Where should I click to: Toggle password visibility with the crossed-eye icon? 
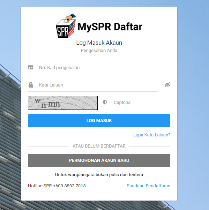tap(167, 85)
